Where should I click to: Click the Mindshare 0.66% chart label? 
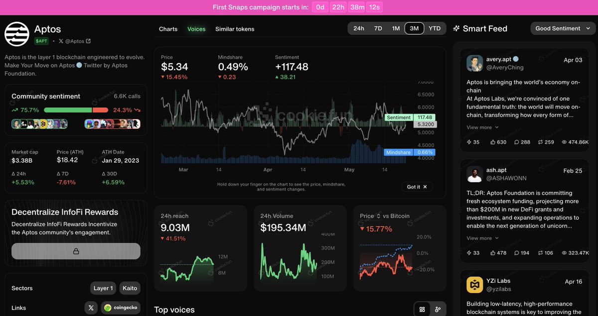[410, 152]
